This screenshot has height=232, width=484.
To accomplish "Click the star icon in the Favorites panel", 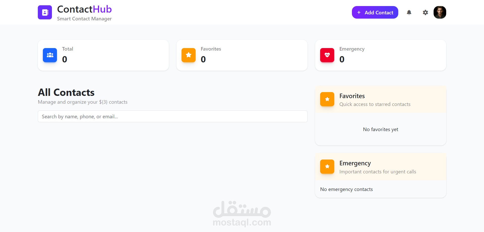I will pos(327,99).
